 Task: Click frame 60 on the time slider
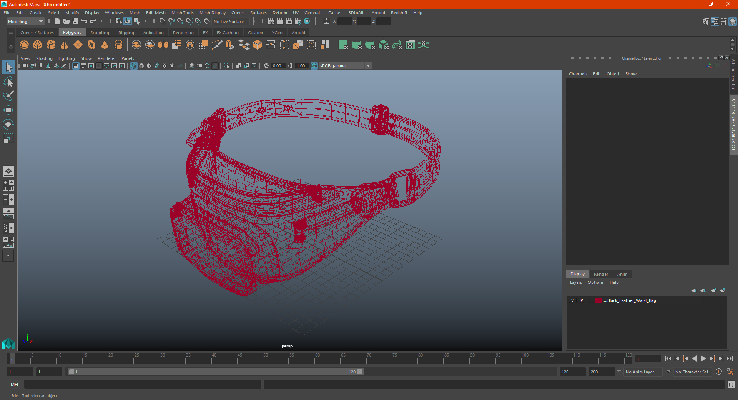(x=317, y=359)
